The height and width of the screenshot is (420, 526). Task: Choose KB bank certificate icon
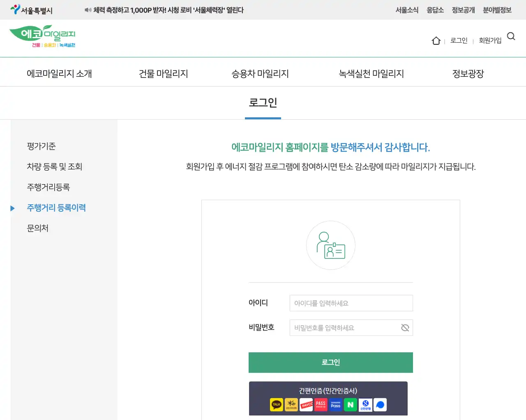pyautogui.click(x=291, y=405)
